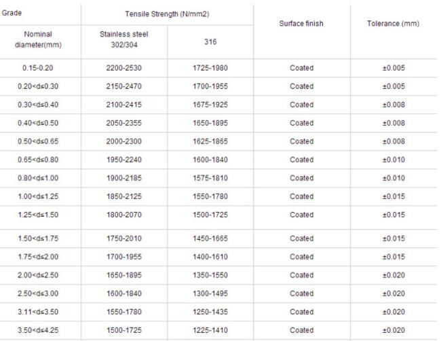Click the Tensile Strength (N/mm2) header

click(167, 14)
